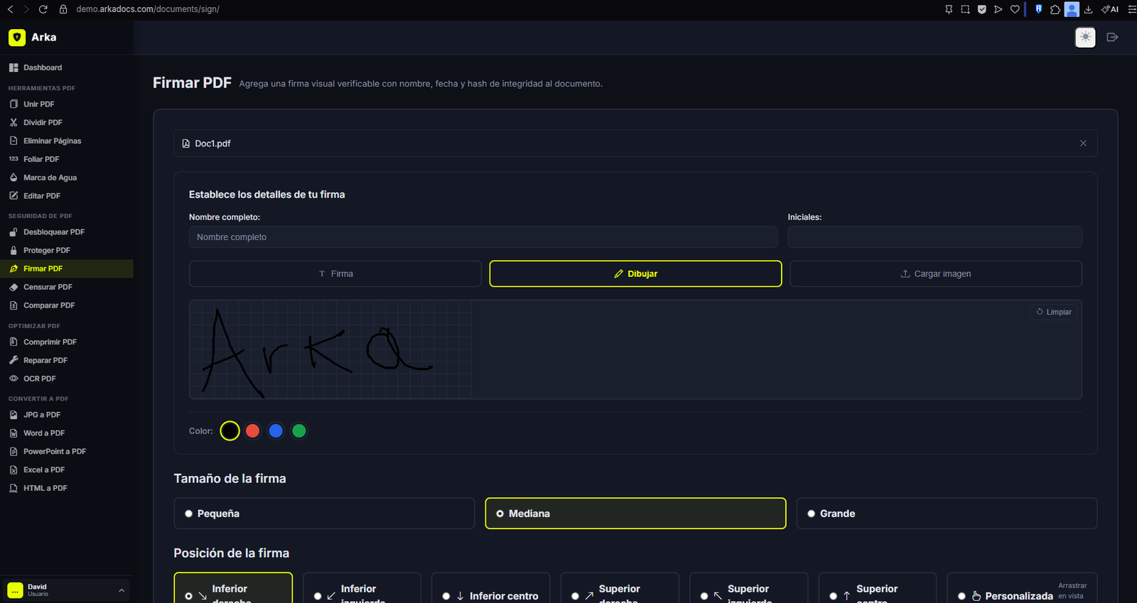1137x603 pixels.
Task: Select Grande signature size
Action: click(947, 514)
